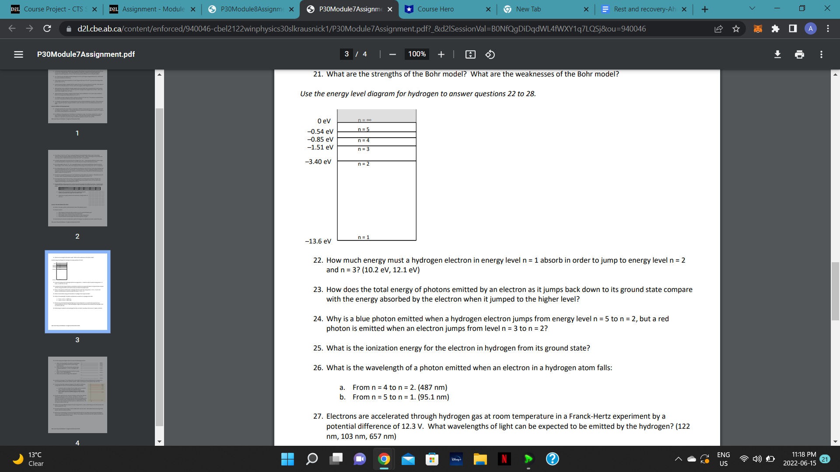Download the P30Module7Assignment PDF
Image resolution: width=840 pixels, height=472 pixels.
777,54
